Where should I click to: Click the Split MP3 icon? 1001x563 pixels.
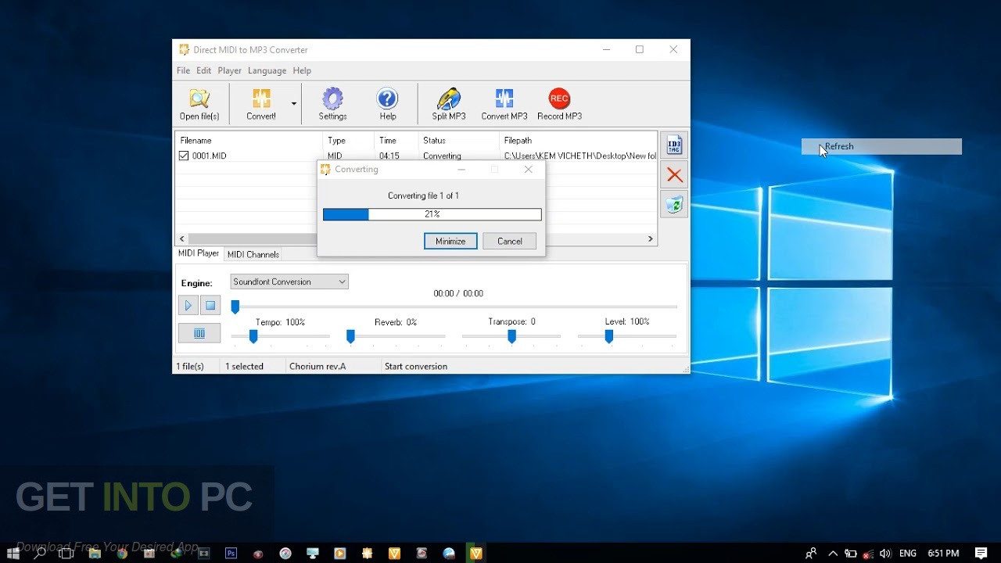(x=447, y=102)
